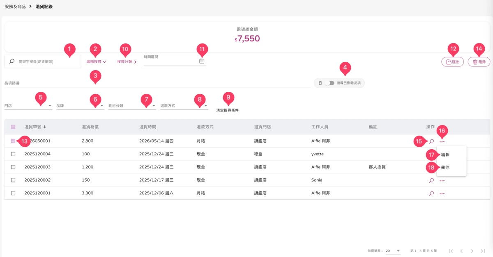The image size is (493, 257).
Task: Click the 3,300 amount cell
Action: coord(88,193)
